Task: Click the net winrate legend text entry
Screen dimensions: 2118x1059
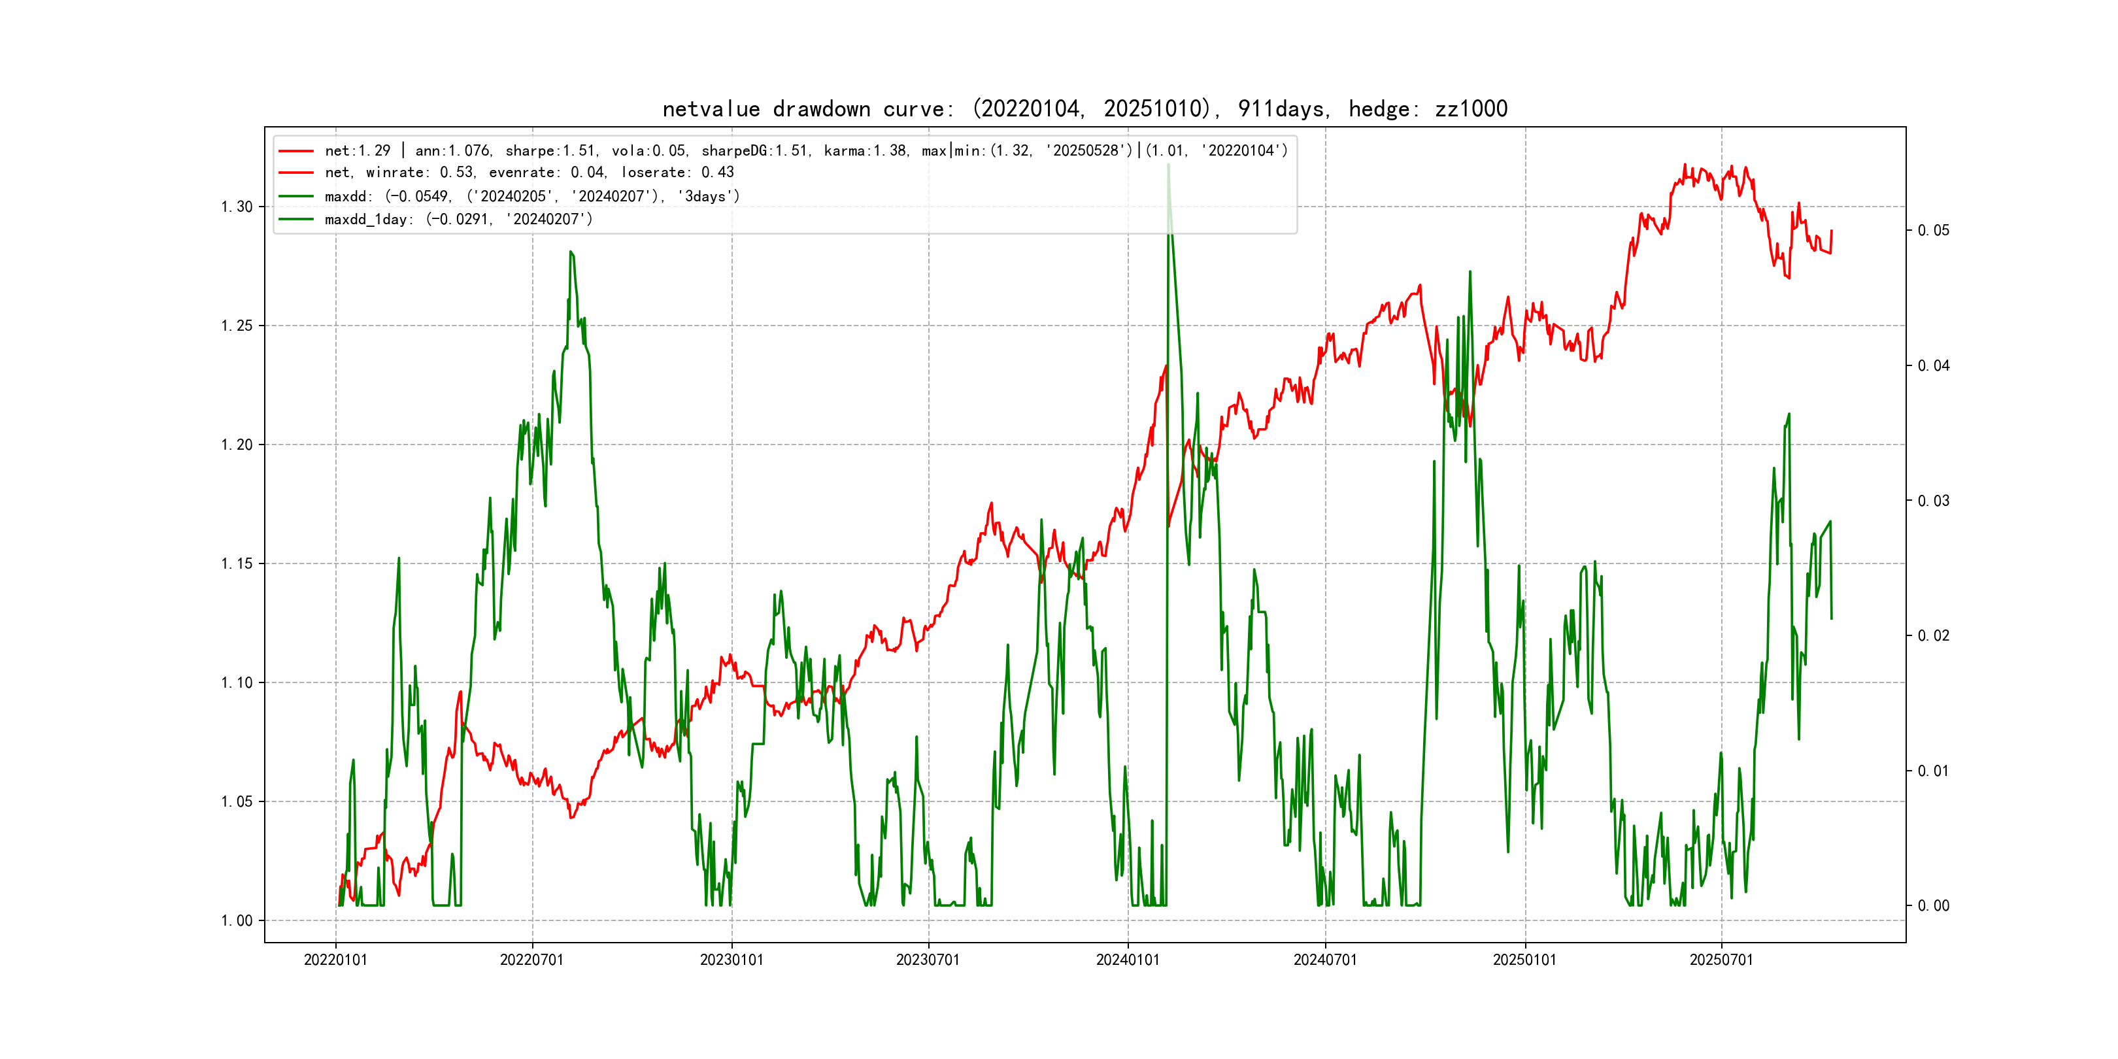Action: pyautogui.click(x=529, y=173)
